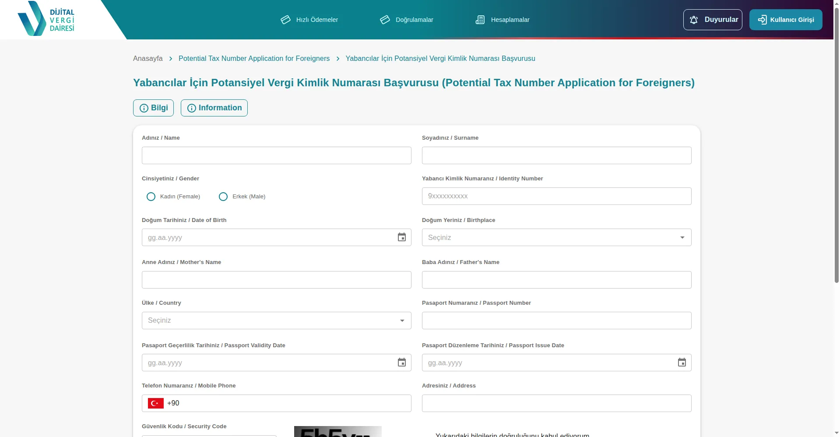Open the Passport Issue Date calendar icon
Screen dimensions: 840x437
[682, 363]
